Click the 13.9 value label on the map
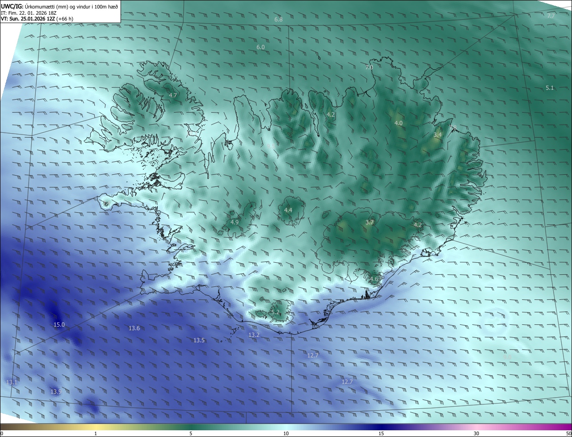Viewport: 572px width, 437px height. point(55,391)
